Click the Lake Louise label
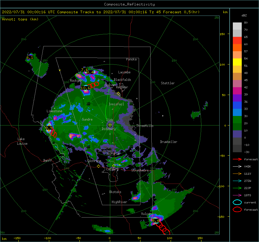 22,141
